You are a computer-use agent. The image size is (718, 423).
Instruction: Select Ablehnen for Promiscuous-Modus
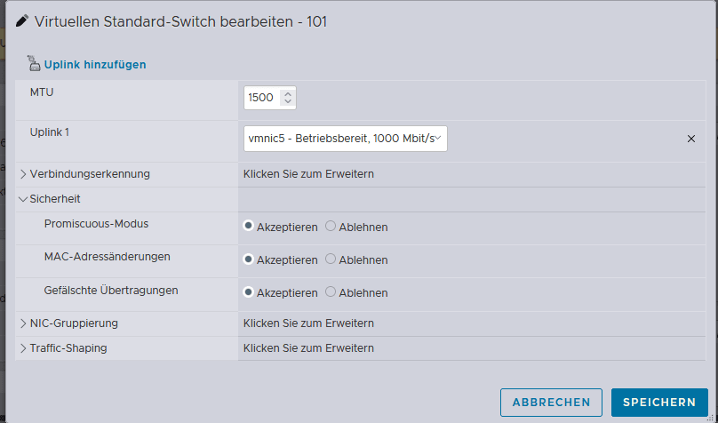(x=331, y=226)
